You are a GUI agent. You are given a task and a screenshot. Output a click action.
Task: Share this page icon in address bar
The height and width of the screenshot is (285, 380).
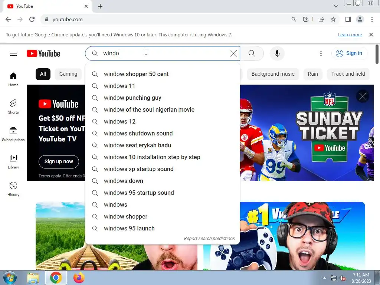point(321,19)
